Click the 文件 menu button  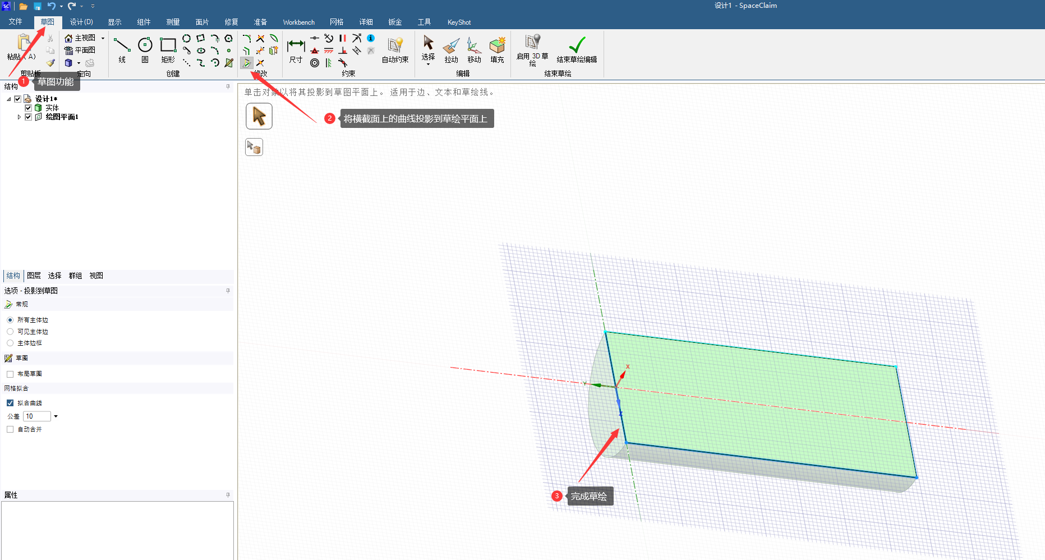[15, 22]
